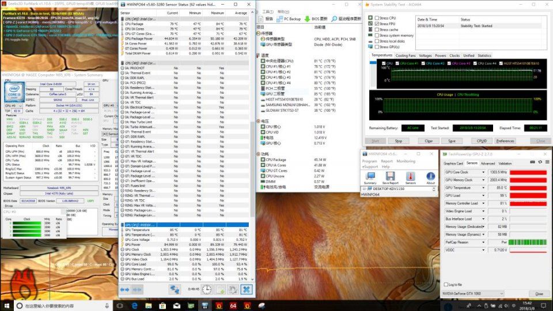Open Microsoft Edge from the taskbar

coord(134,305)
